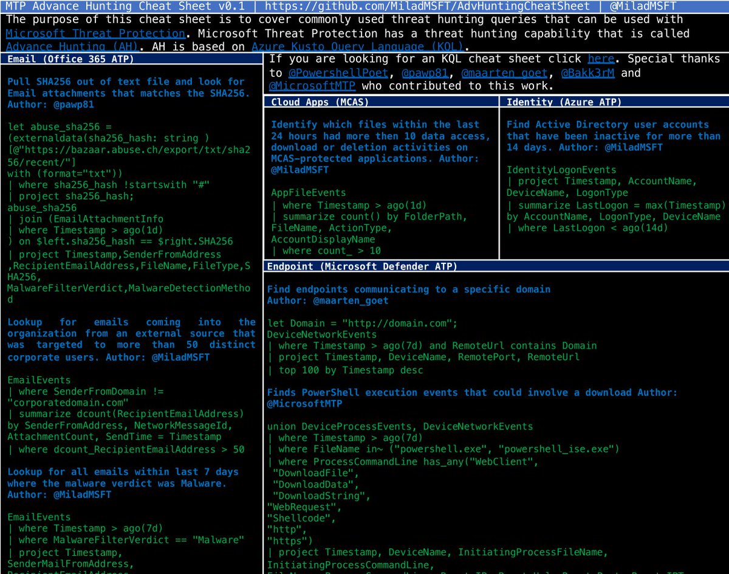Click the 'AppFileEvents' table name
The image size is (729, 574).
click(309, 193)
